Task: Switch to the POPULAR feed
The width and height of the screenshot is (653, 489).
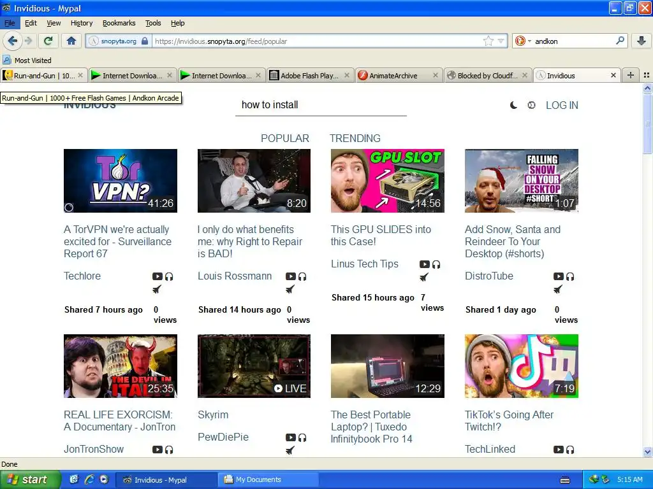Action: click(285, 138)
